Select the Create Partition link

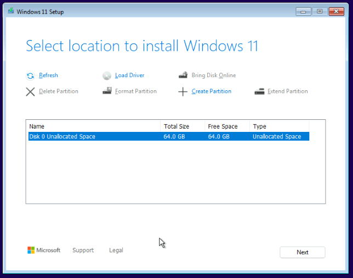tap(212, 91)
